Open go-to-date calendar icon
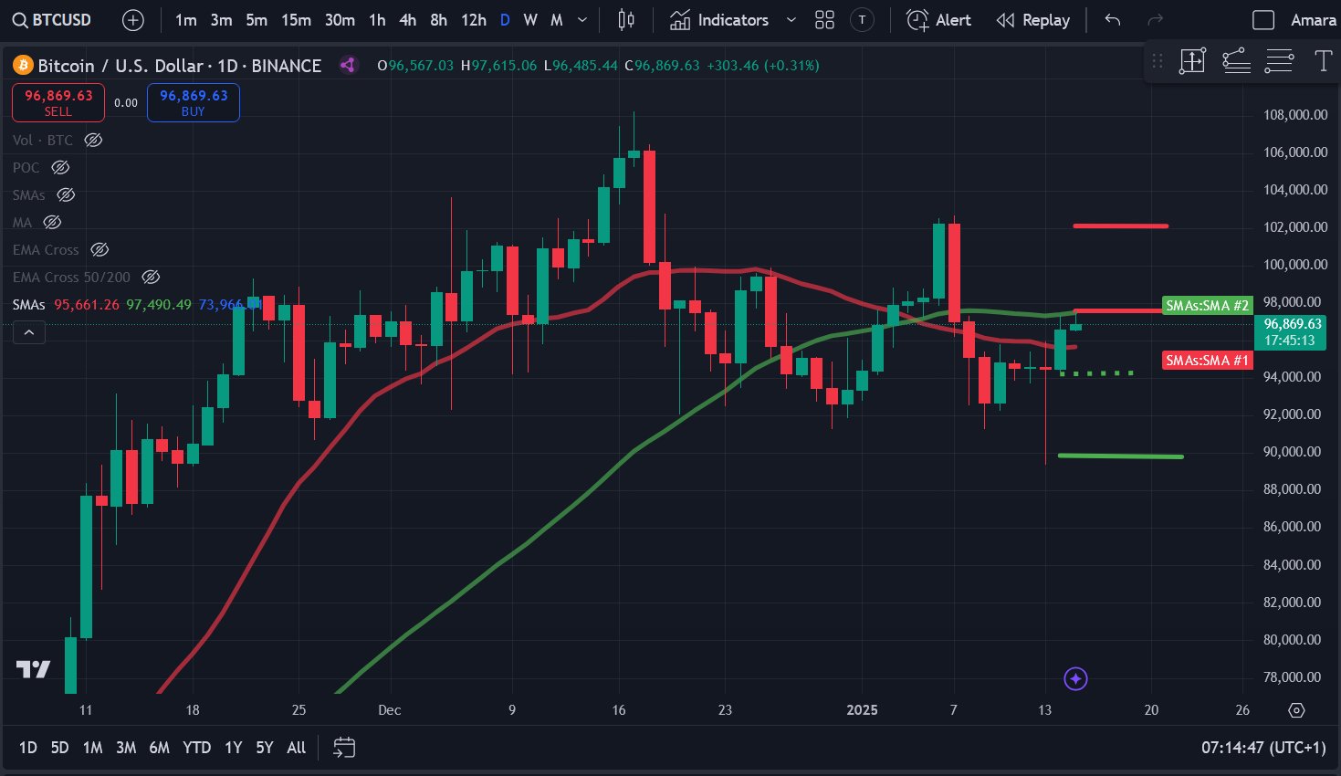Screen dimensions: 1341x776 point(344,748)
